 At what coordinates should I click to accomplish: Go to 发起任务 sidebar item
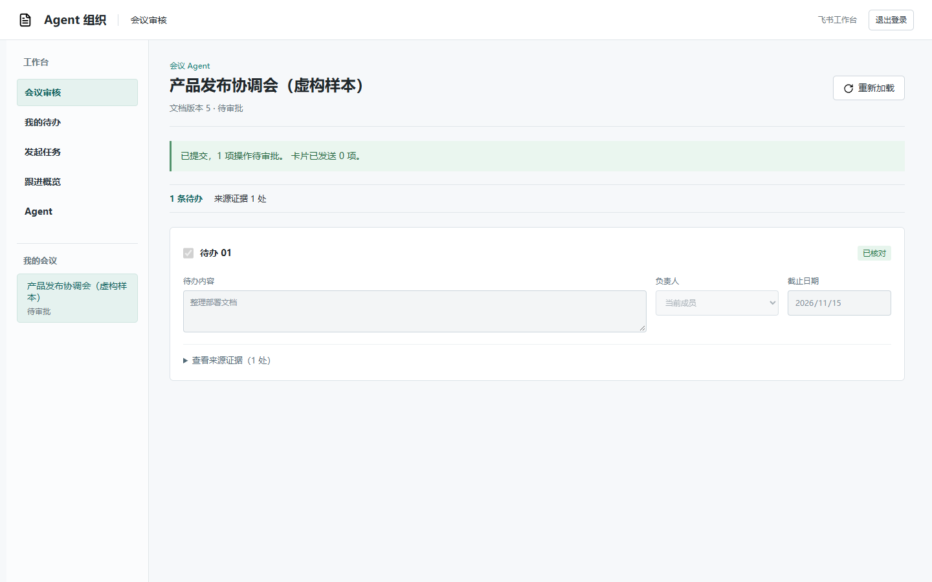point(77,152)
